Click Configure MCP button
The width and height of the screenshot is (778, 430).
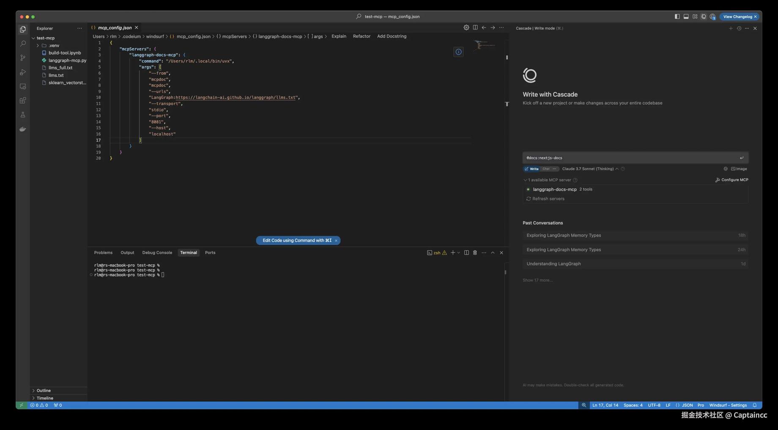(731, 180)
